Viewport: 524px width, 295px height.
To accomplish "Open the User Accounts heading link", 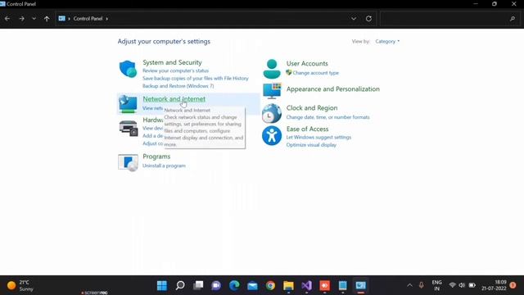I will point(307,64).
